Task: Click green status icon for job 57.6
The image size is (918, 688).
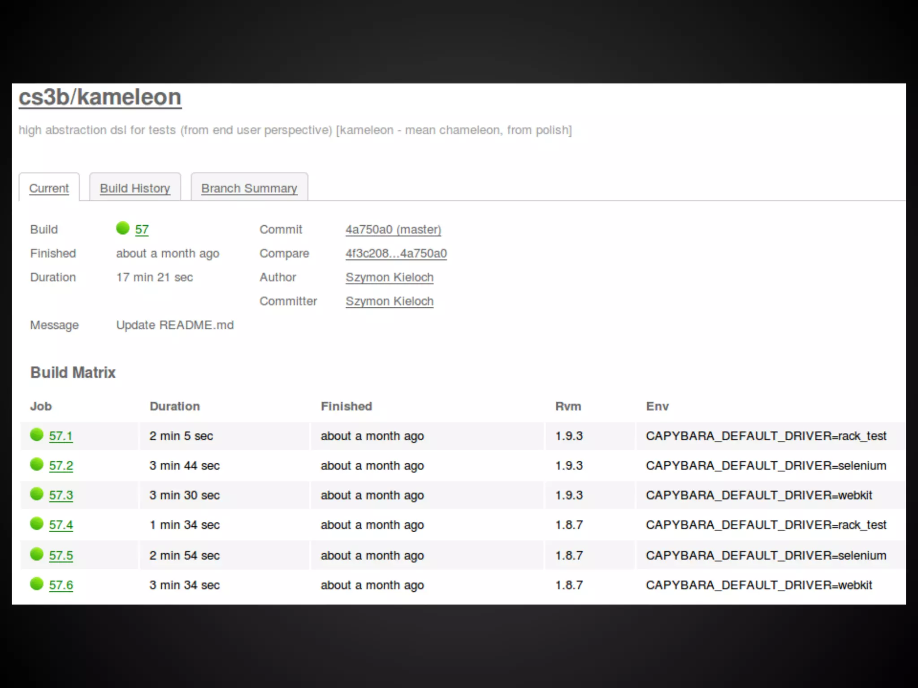Action: pos(37,584)
